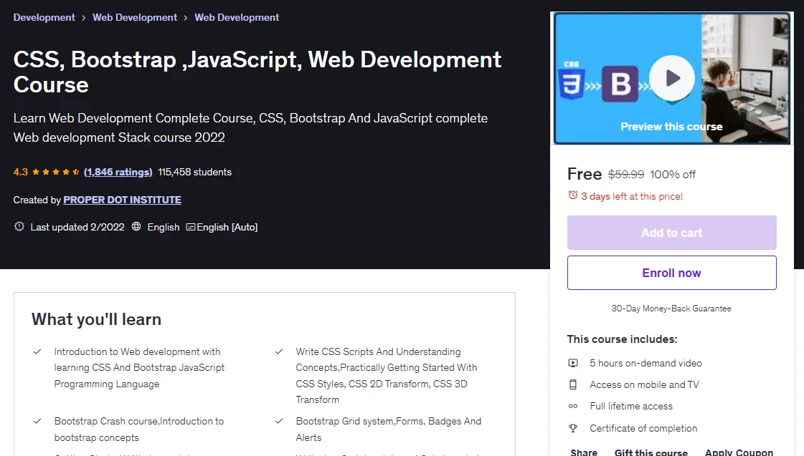Click the Write CSS Scripts learning item

(387, 376)
